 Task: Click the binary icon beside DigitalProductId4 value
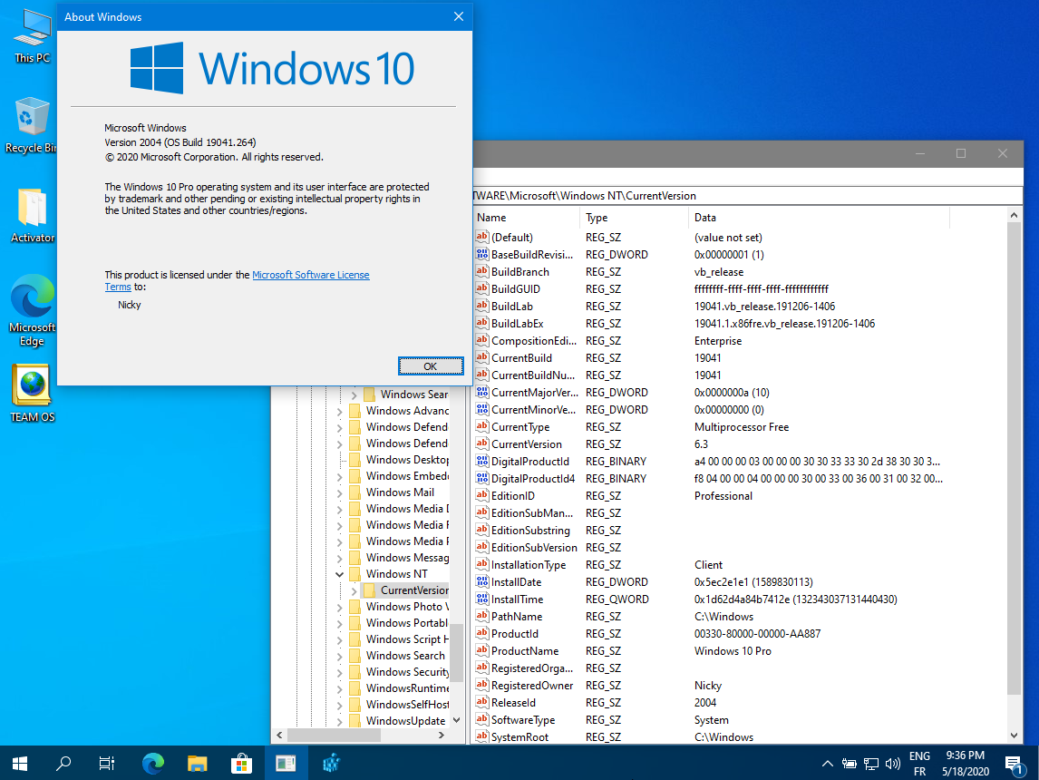pos(481,478)
